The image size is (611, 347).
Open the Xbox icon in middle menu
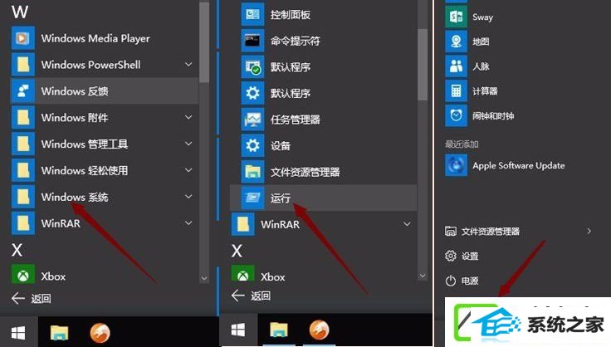coord(242,274)
